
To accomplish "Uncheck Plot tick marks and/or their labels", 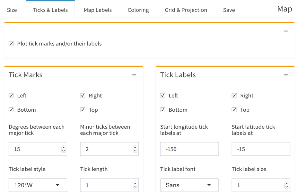I will click(11, 44).
